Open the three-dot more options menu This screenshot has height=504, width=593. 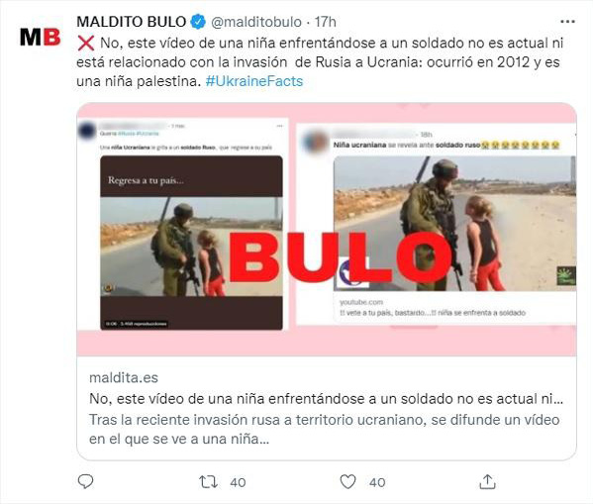pyautogui.click(x=567, y=22)
